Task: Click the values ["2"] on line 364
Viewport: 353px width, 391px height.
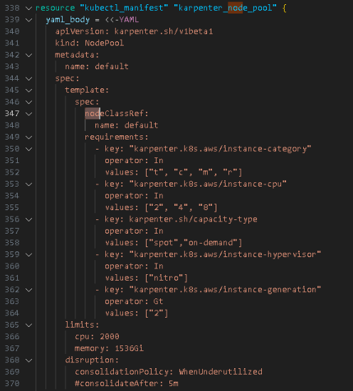Action: coord(156,313)
